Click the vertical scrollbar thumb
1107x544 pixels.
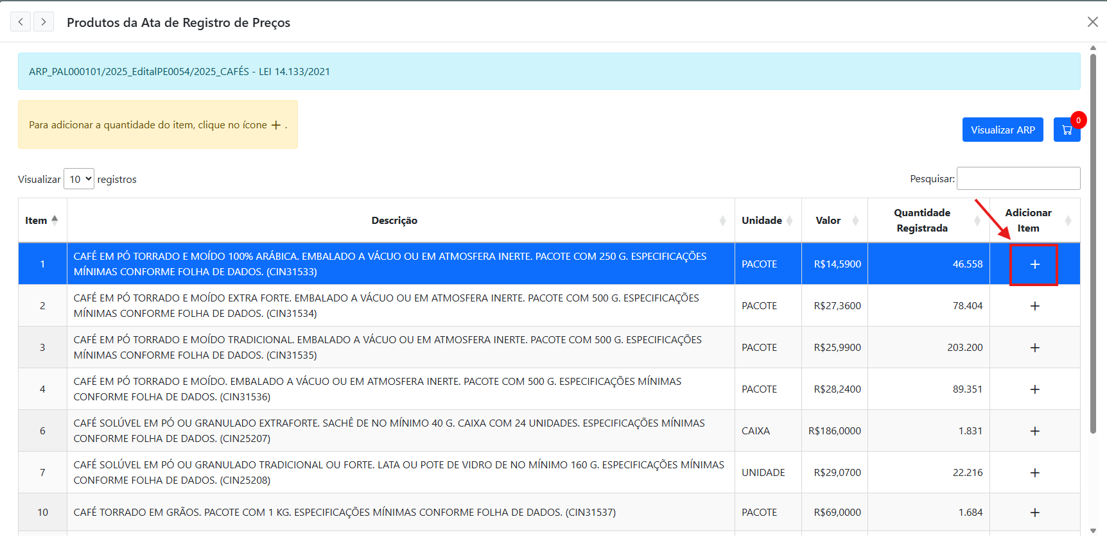[1093, 244]
